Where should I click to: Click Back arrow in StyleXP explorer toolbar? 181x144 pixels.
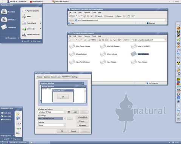click(x=70, y=40)
